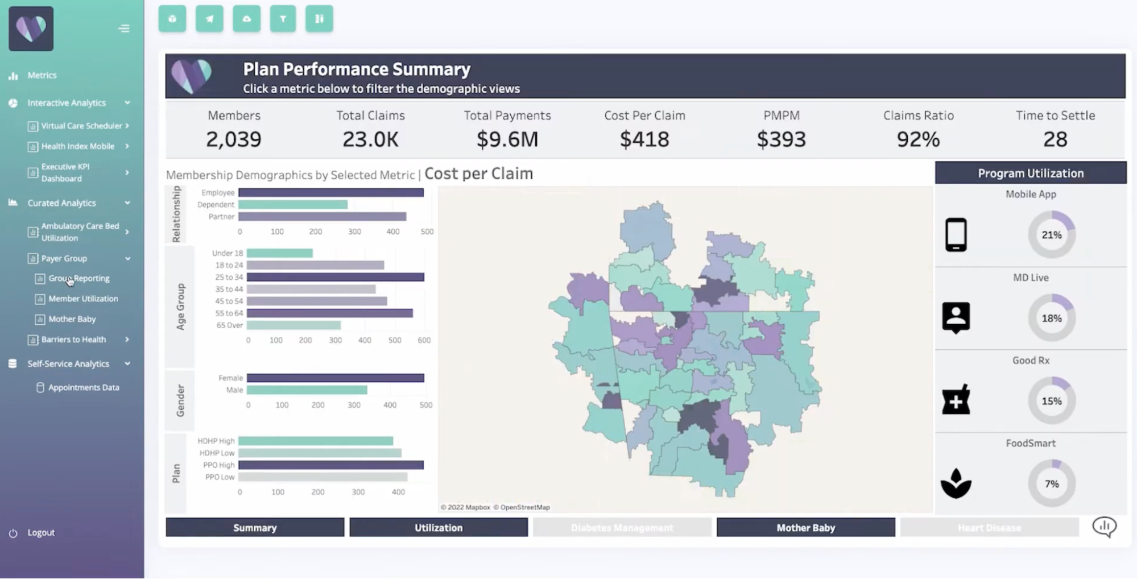Screen dimensions: 1137x579
Task: Expand the Virtual Care Scheduler chevron
Action: click(127, 126)
